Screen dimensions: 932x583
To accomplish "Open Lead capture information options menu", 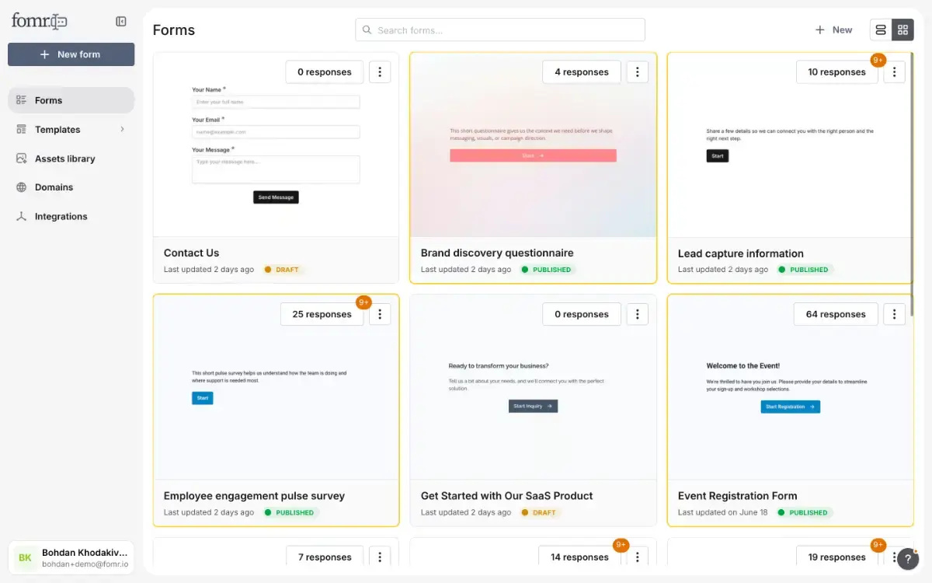I will pyautogui.click(x=894, y=72).
